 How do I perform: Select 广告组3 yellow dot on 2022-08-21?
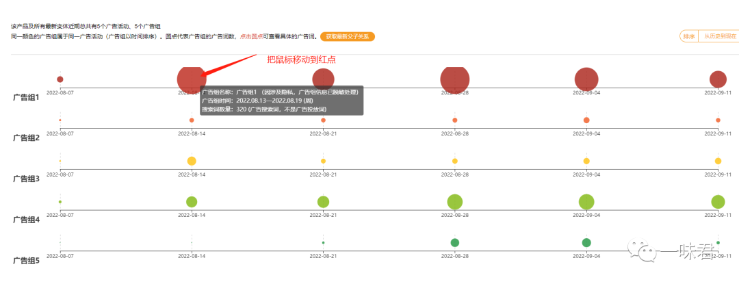[323, 161]
